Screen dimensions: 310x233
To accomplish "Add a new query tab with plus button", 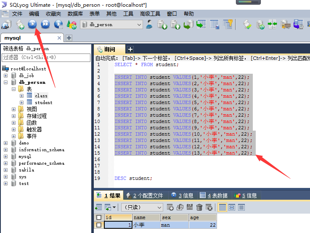I will tap(130, 49).
